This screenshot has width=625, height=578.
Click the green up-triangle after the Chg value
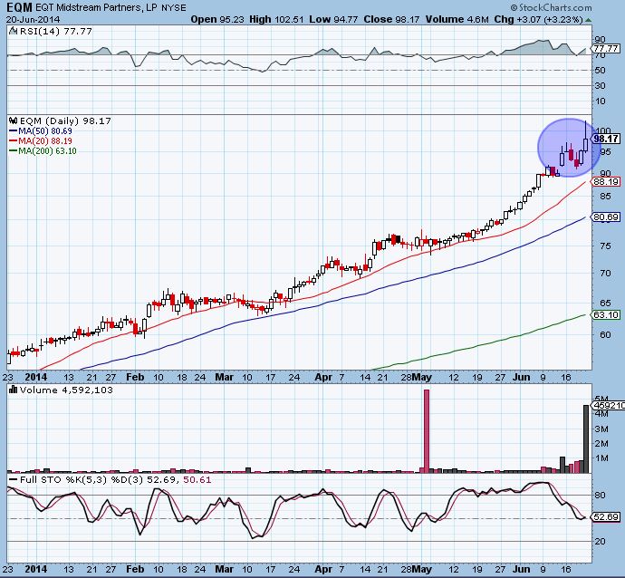click(x=589, y=20)
